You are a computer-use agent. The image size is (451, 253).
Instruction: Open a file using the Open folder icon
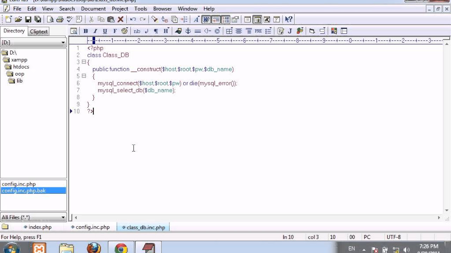[18, 19]
